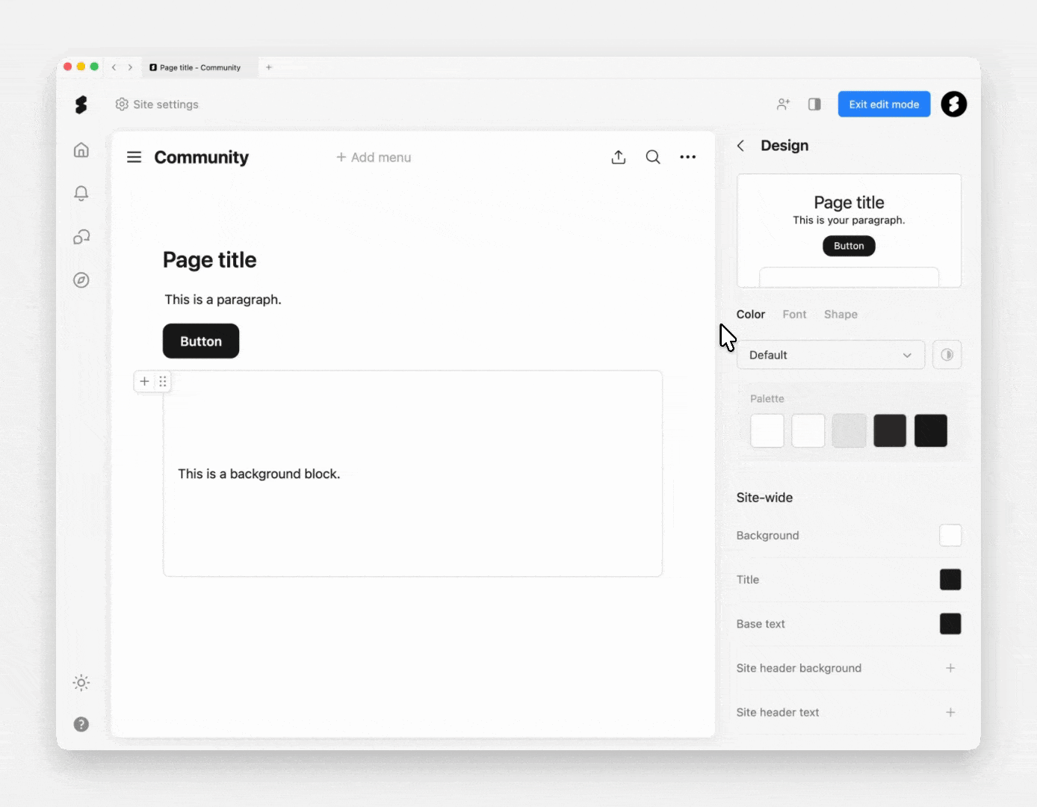Viewport: 1037px width, 807px height.
Task: Select the Title color swatch
Action: [950, 580]
